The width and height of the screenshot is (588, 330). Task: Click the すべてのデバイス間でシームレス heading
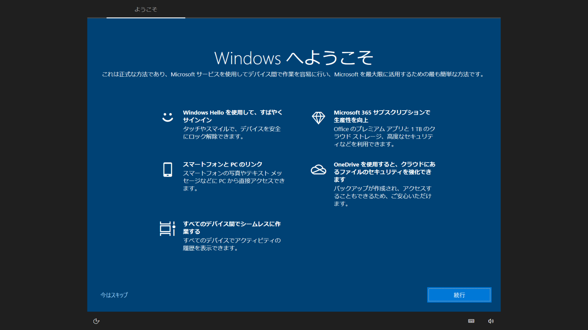tap(231, 228)
